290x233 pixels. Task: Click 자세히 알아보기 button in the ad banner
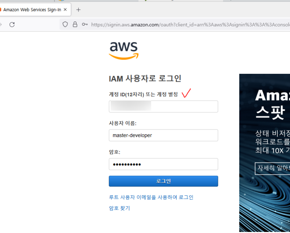click(x=273, y=168)
